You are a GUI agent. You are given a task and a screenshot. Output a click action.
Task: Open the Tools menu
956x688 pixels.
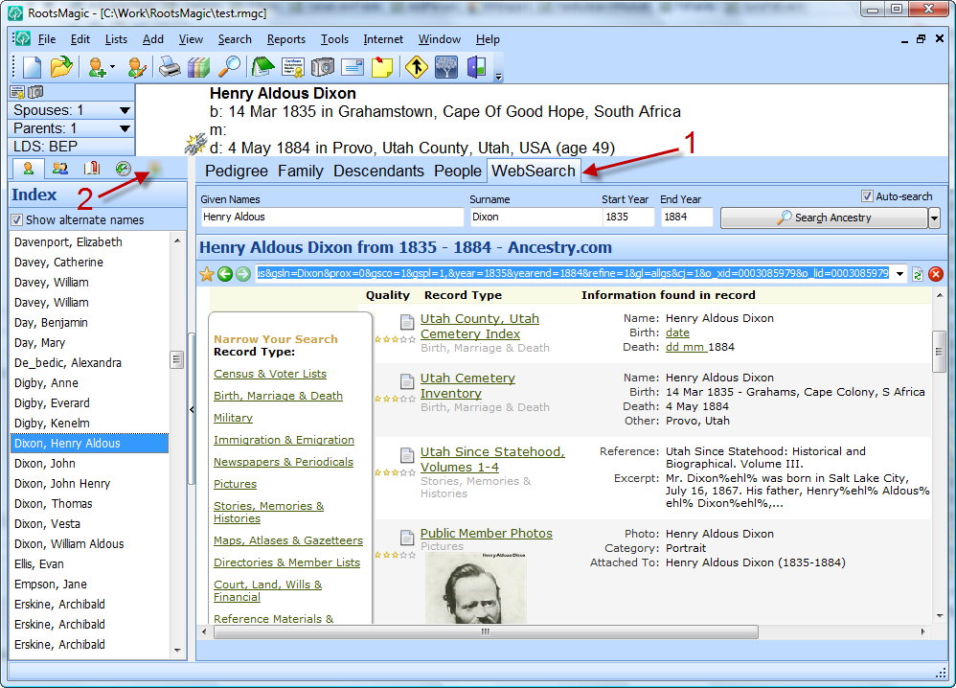pyautogui.click(x=334, y=39)
